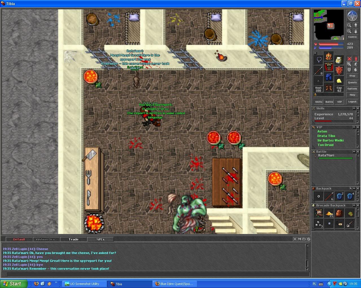Toggle the Skills window button
361x288 pixels.
pyautogui.click(x=319, y=102)
